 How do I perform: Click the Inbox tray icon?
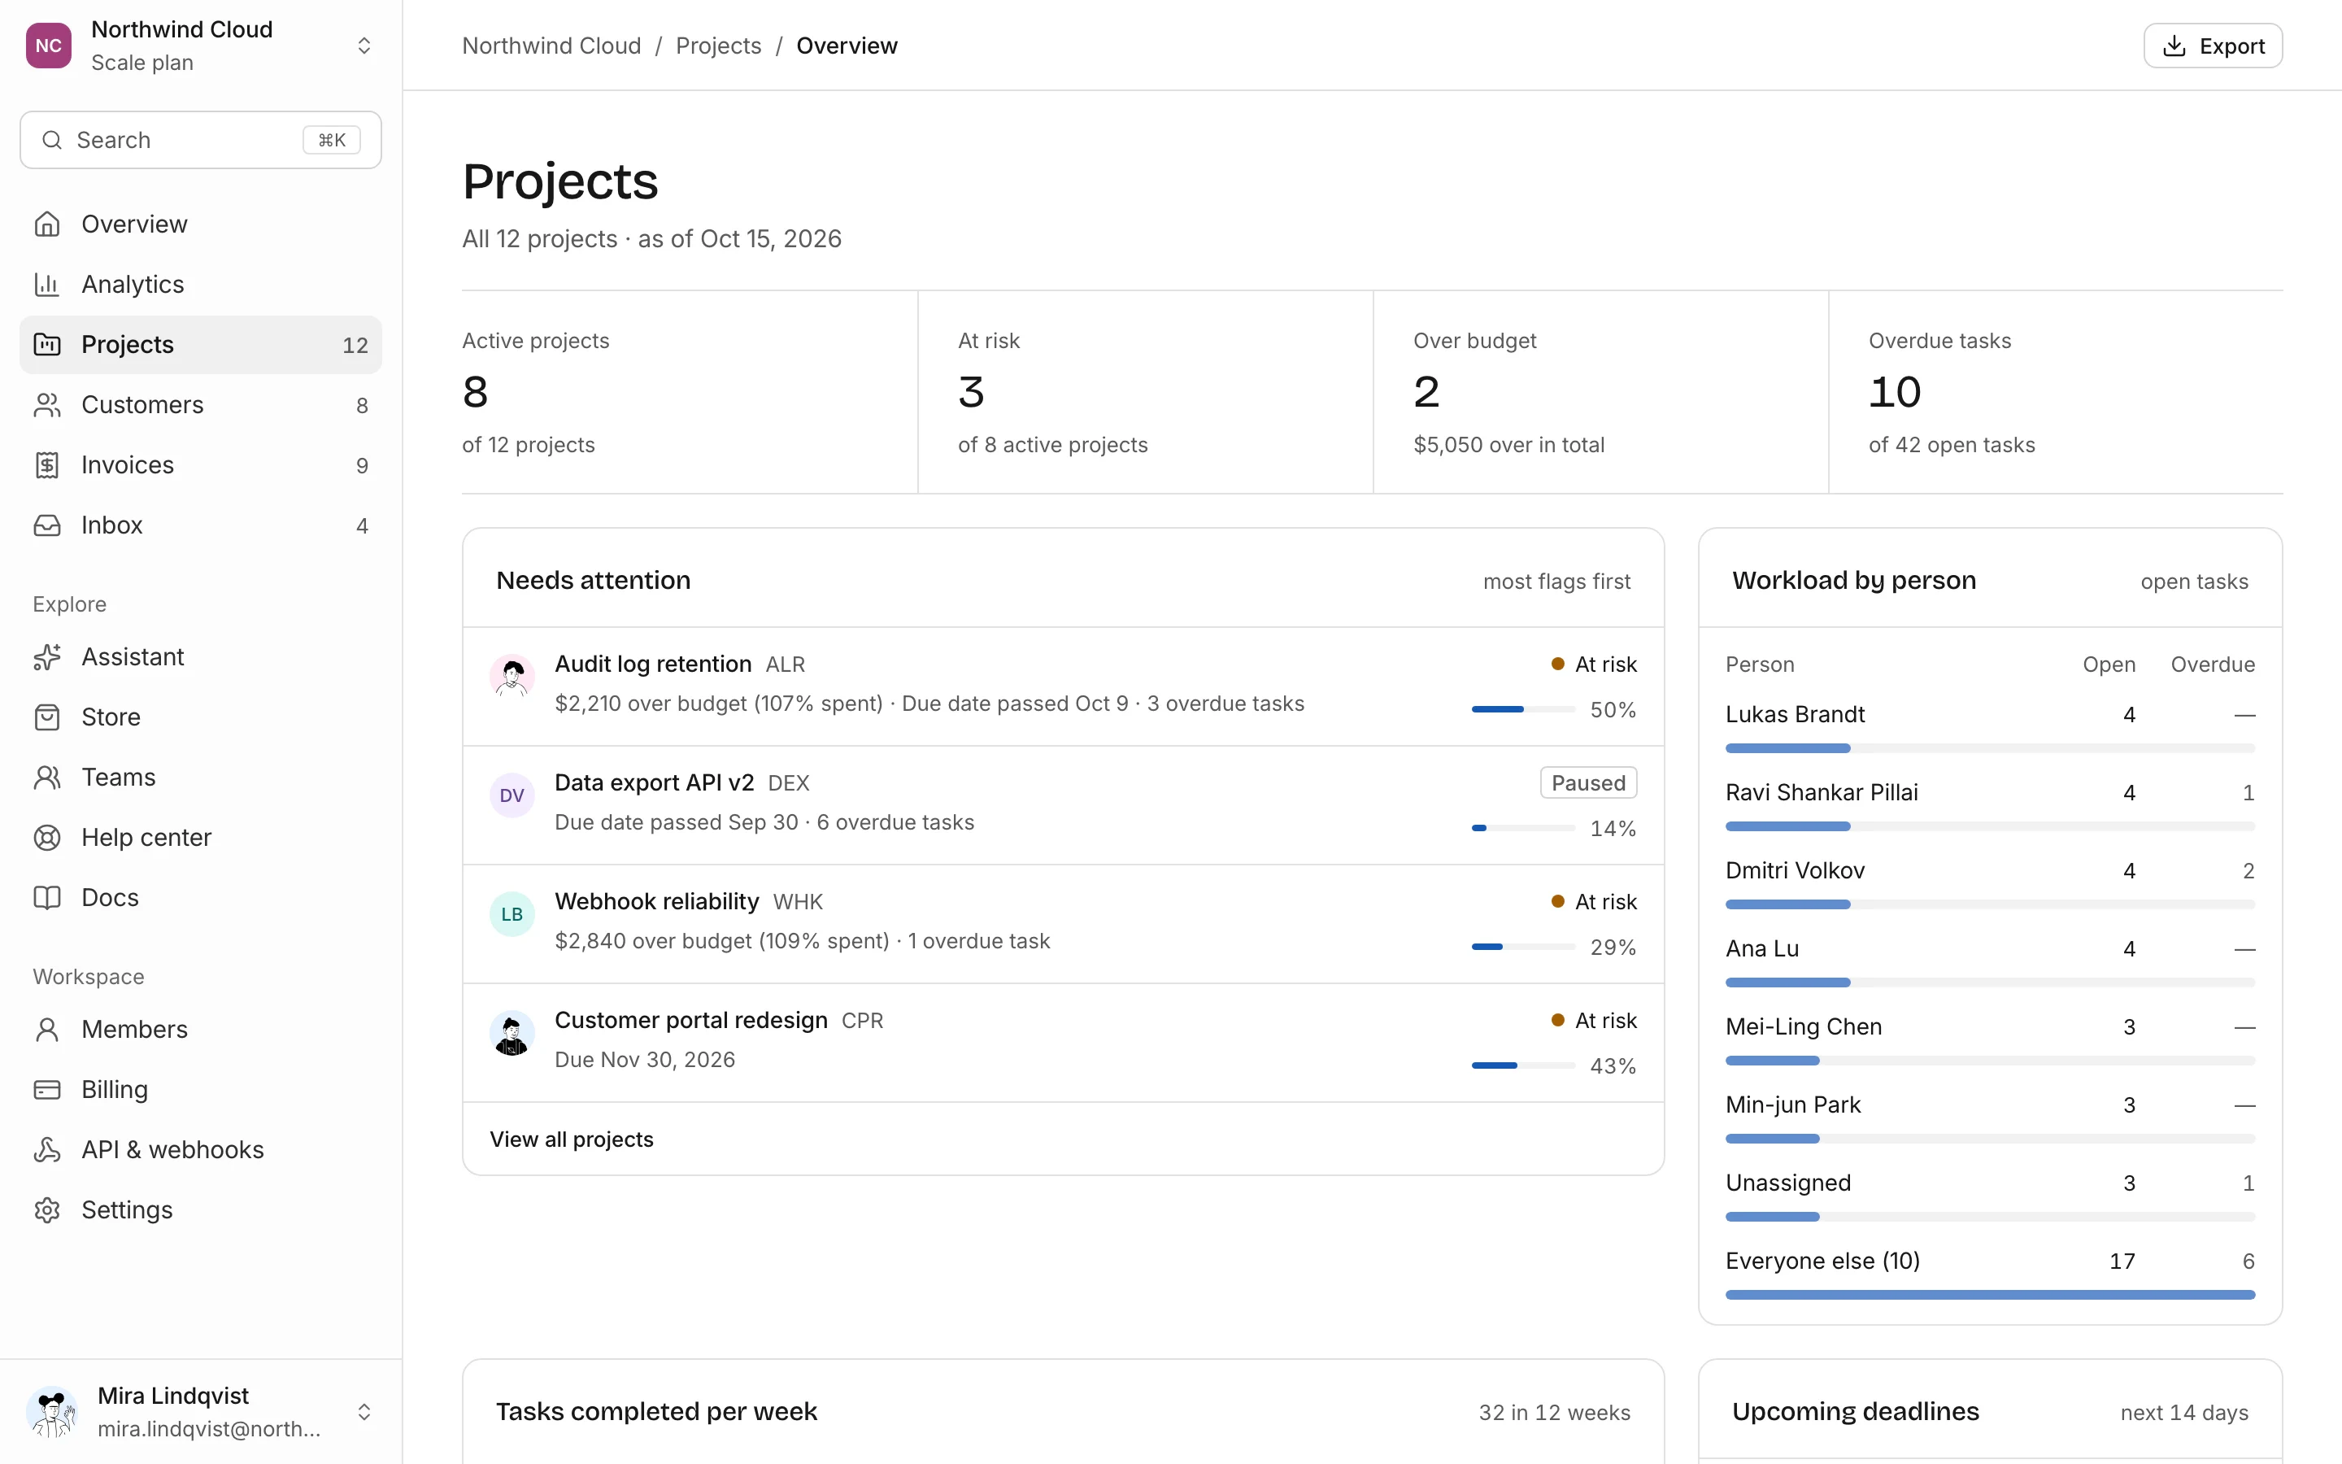46,525
